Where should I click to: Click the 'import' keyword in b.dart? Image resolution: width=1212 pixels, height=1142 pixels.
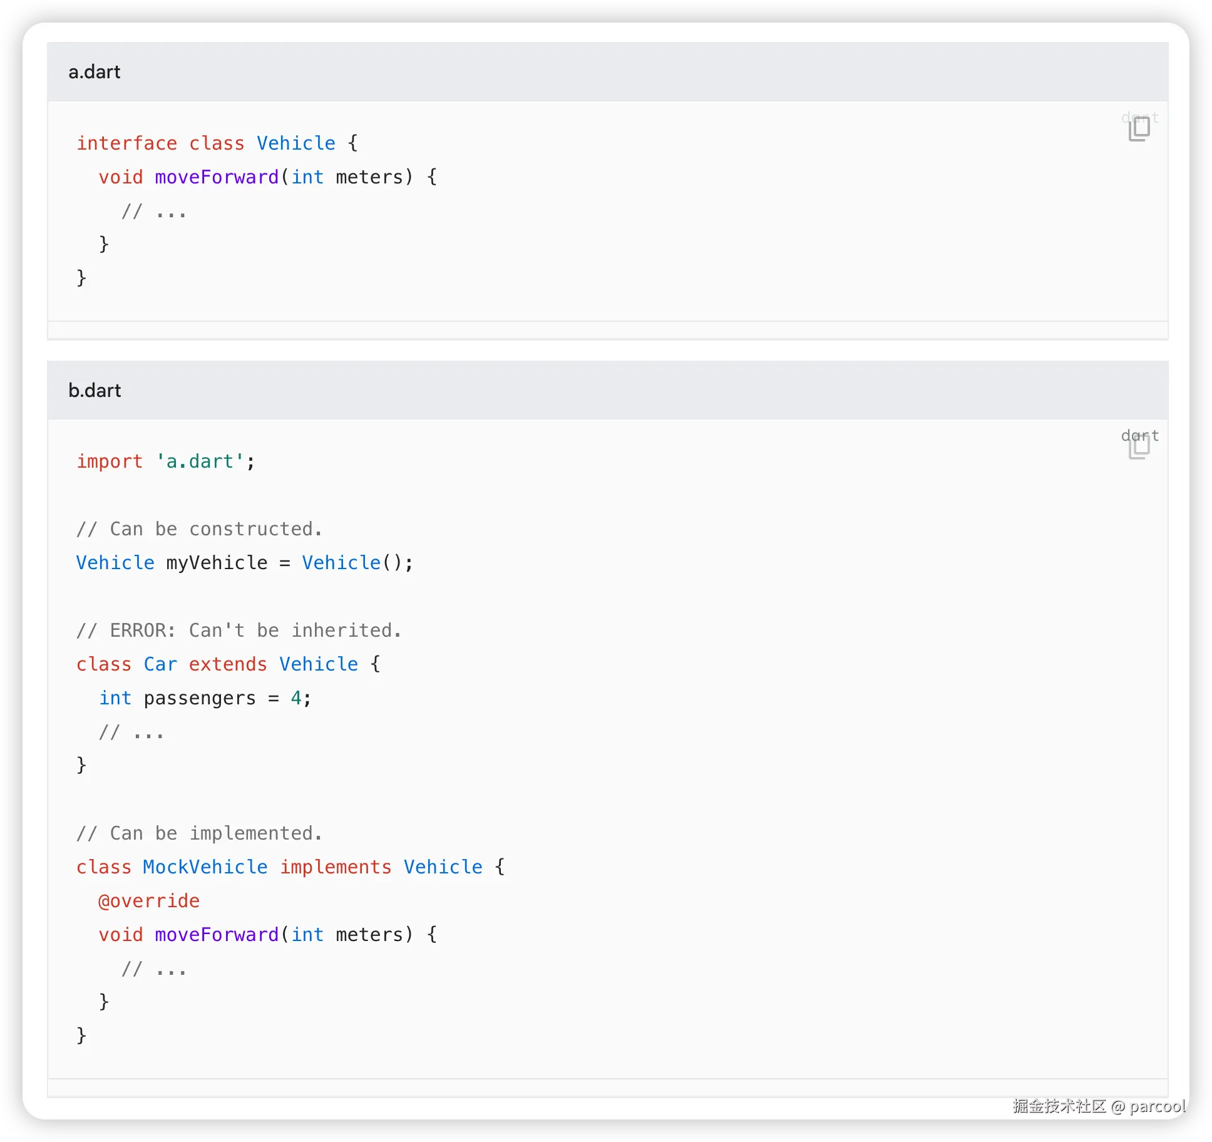click(x=110, y=461)
